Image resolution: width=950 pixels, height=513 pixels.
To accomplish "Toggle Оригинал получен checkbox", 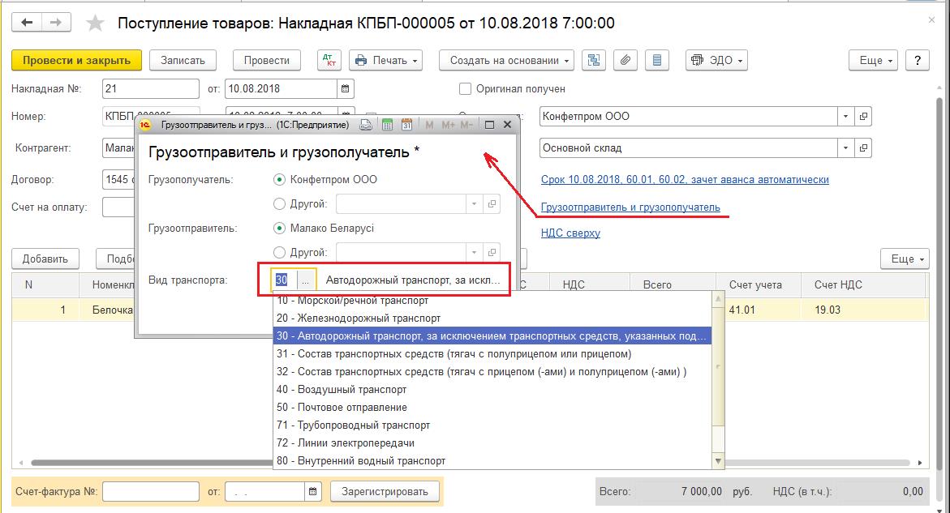I will point(466,89).
